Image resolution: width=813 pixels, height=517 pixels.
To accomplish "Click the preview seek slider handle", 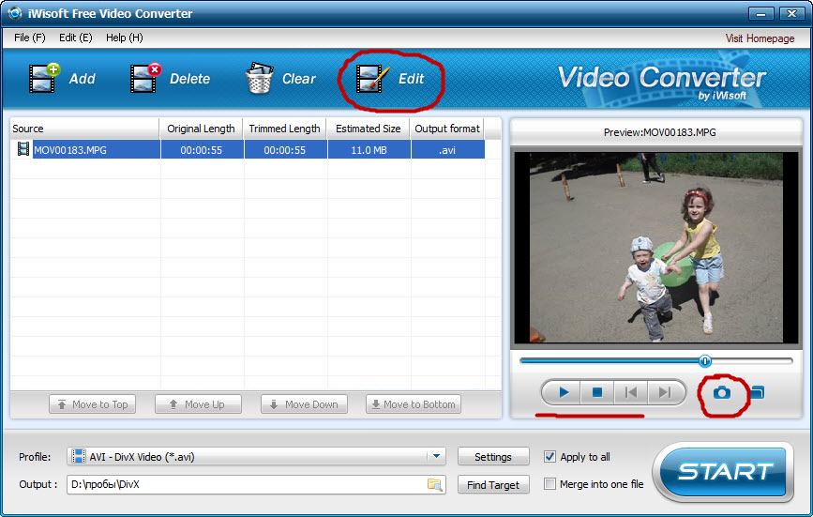I will pyautogui.click(x=704, y=361).
